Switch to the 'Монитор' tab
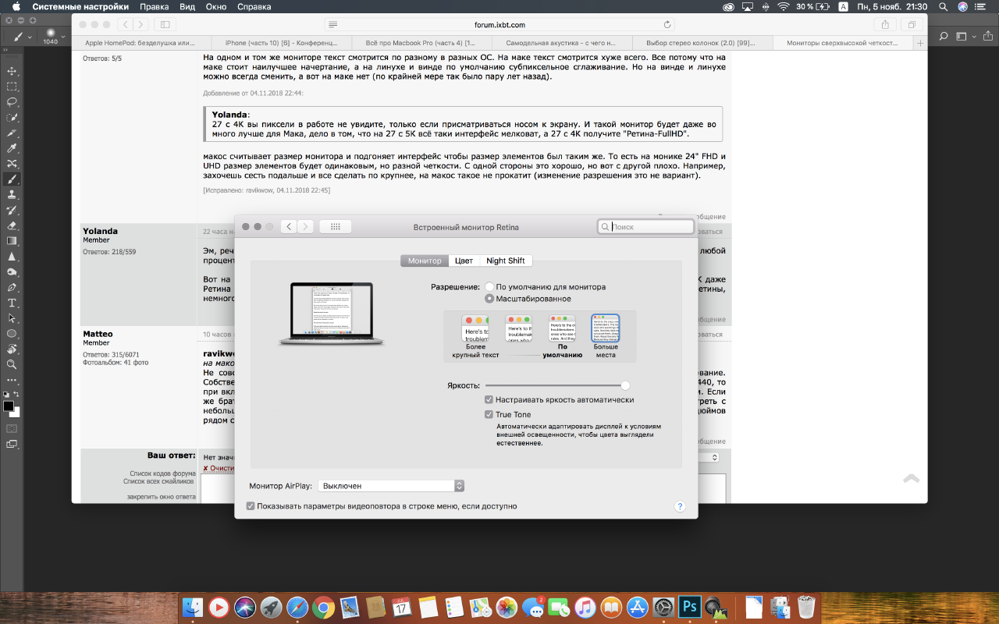Screen dimensions: 999x624 click(425, 261)
